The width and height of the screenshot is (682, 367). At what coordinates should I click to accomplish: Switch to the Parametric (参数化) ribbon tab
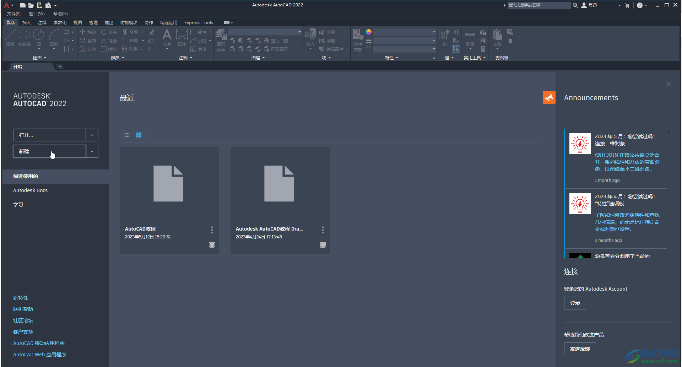tap(60, 22)
